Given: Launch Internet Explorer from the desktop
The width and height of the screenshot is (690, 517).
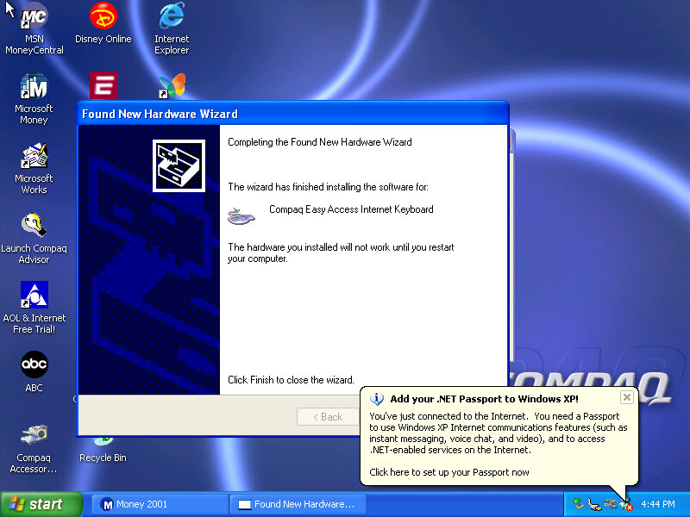Looking at the screenshot, I should (x=172, y=17).
